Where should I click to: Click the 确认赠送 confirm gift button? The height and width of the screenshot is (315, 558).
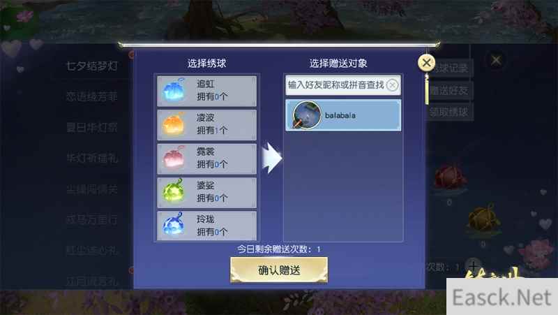click(x=279, y=270)
